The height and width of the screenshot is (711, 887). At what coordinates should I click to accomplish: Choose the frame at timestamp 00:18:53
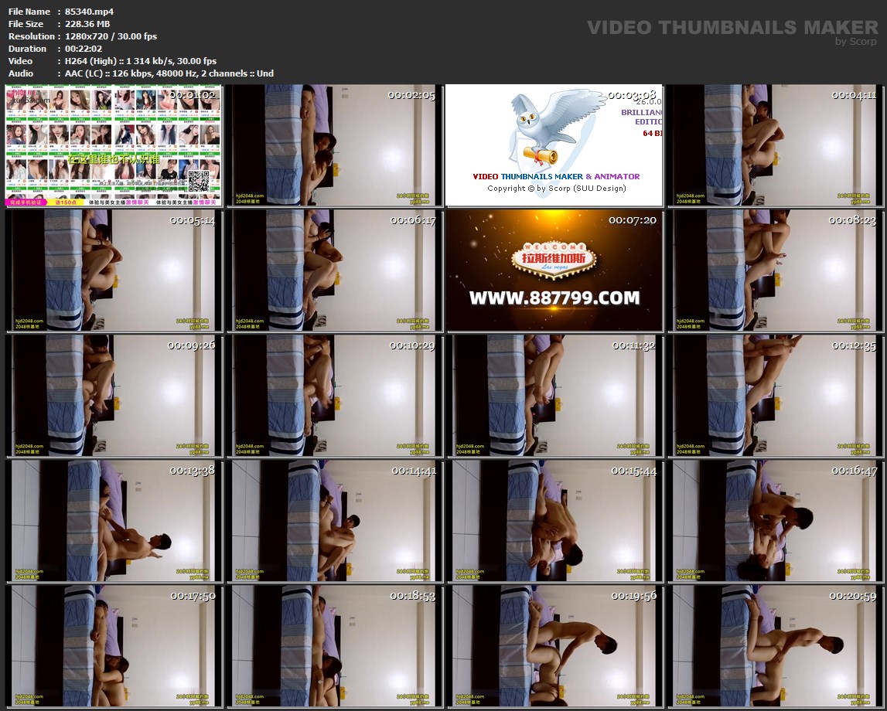click(333, 646)
